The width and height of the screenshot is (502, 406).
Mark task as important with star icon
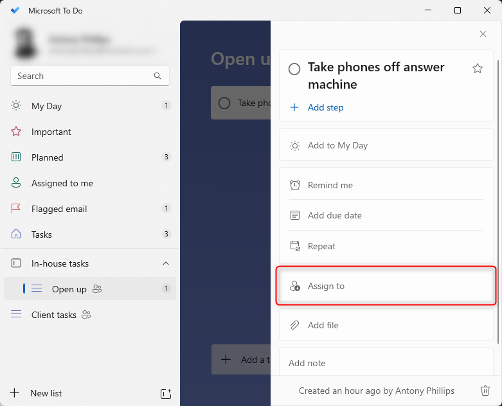pyautogui.click(x=478, y=69)
